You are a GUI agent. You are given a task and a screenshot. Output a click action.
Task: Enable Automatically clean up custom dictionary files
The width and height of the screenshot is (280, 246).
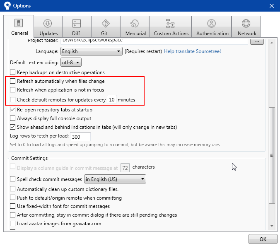coord(12,189)
